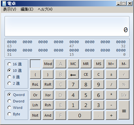Viewport: 134px width, 125px height.
Task: Tap digit 3 on the keypad
Action: tap(99, 105)
